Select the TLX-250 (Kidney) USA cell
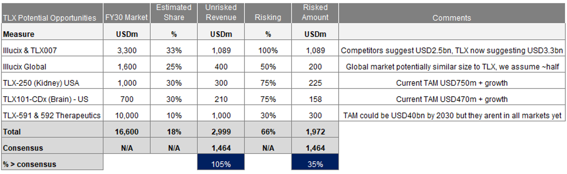 (x=41, y=83)
